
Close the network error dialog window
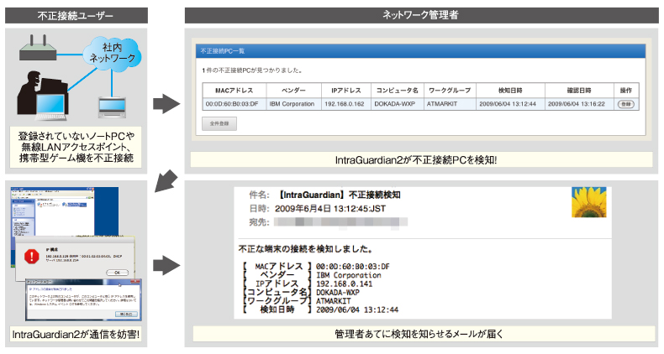136,281
